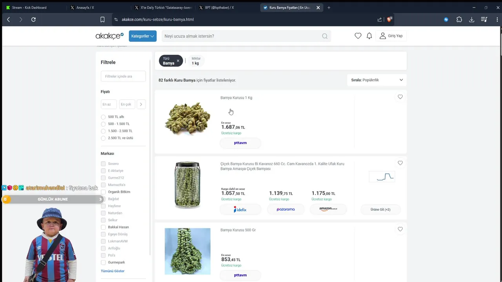Screen dimensions: 502x282
Task: Click the hanging okra 500 Gr thumbnail
Action: tap(187, 251)
